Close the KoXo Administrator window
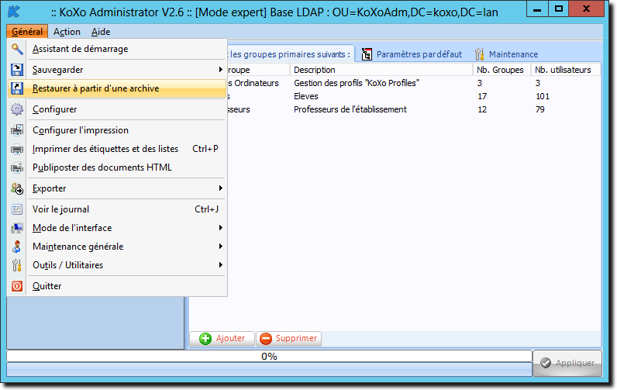The width and height of the screenshot is (617, 390). [x=586, y=9]
